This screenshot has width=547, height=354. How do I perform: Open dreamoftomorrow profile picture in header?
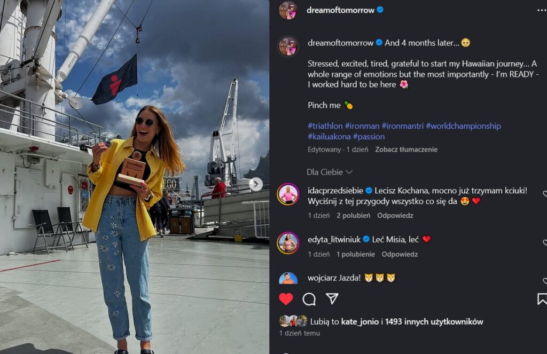pos(287,10)
